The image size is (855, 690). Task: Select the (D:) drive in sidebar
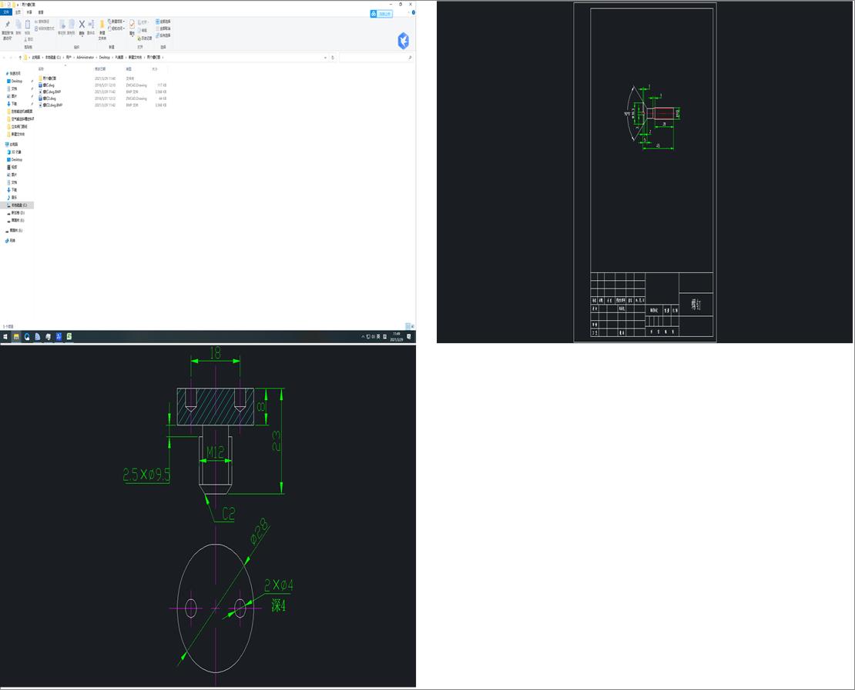[x=18, y=213]
